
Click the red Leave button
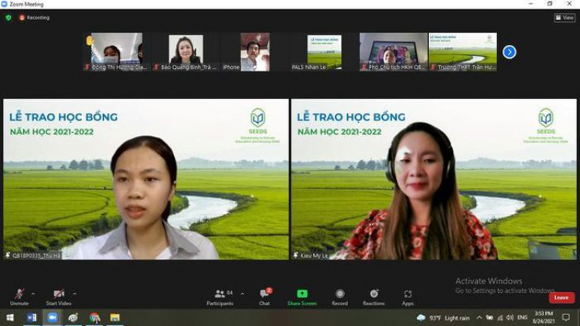(x=561, y=297)
